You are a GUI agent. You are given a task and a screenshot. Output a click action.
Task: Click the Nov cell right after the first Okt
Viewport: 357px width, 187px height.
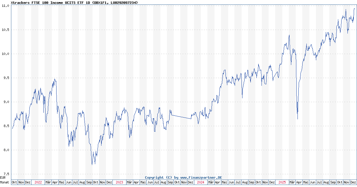[x=21, y=183]
